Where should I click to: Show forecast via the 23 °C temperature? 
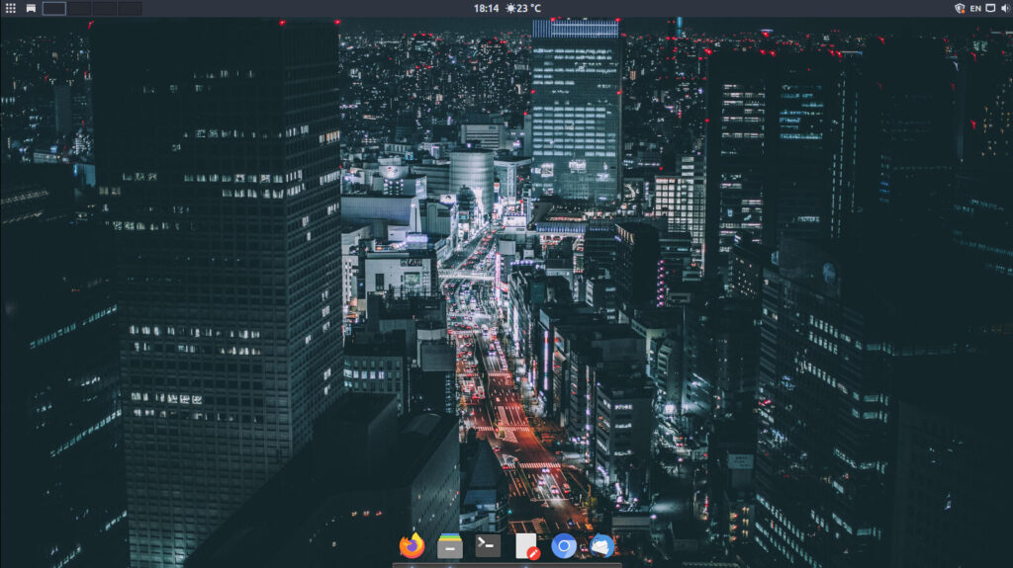tap(530, 8)
